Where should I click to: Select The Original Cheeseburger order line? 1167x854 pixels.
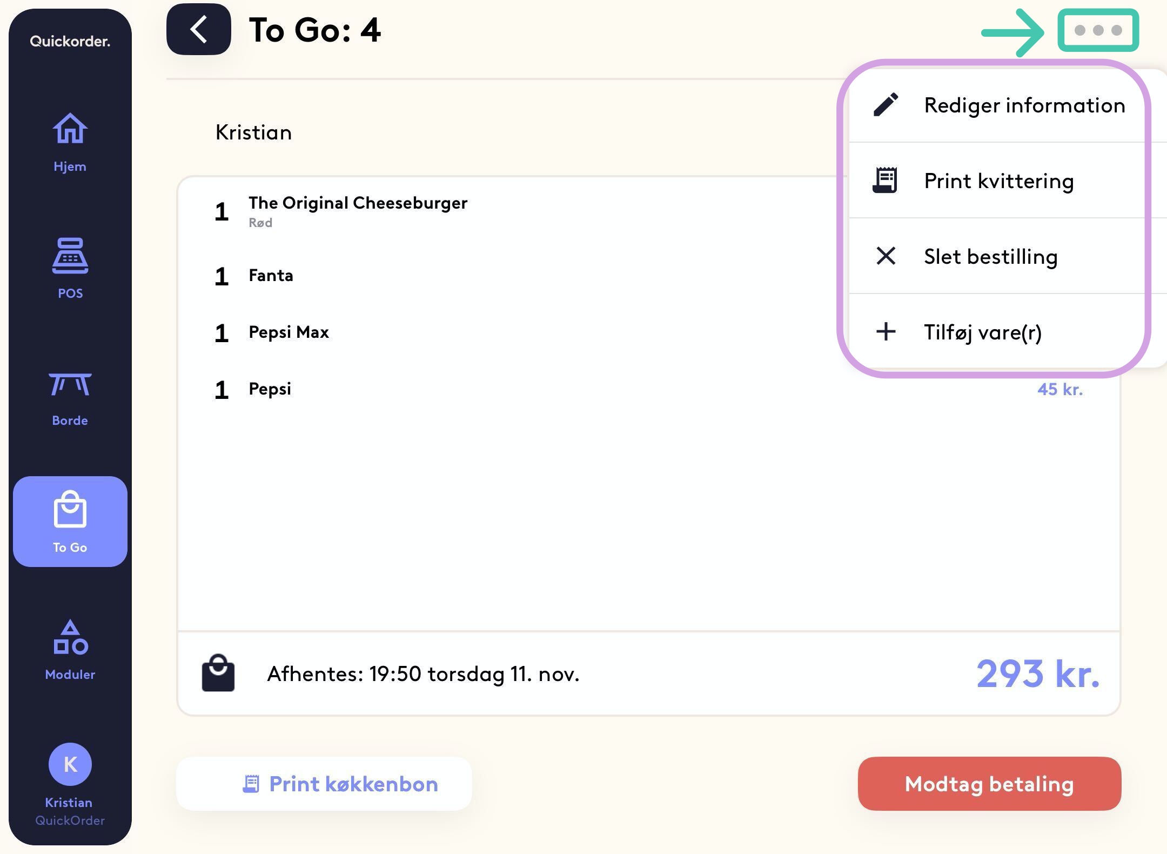358,203
